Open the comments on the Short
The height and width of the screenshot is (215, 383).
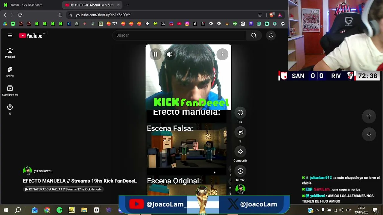240,132
